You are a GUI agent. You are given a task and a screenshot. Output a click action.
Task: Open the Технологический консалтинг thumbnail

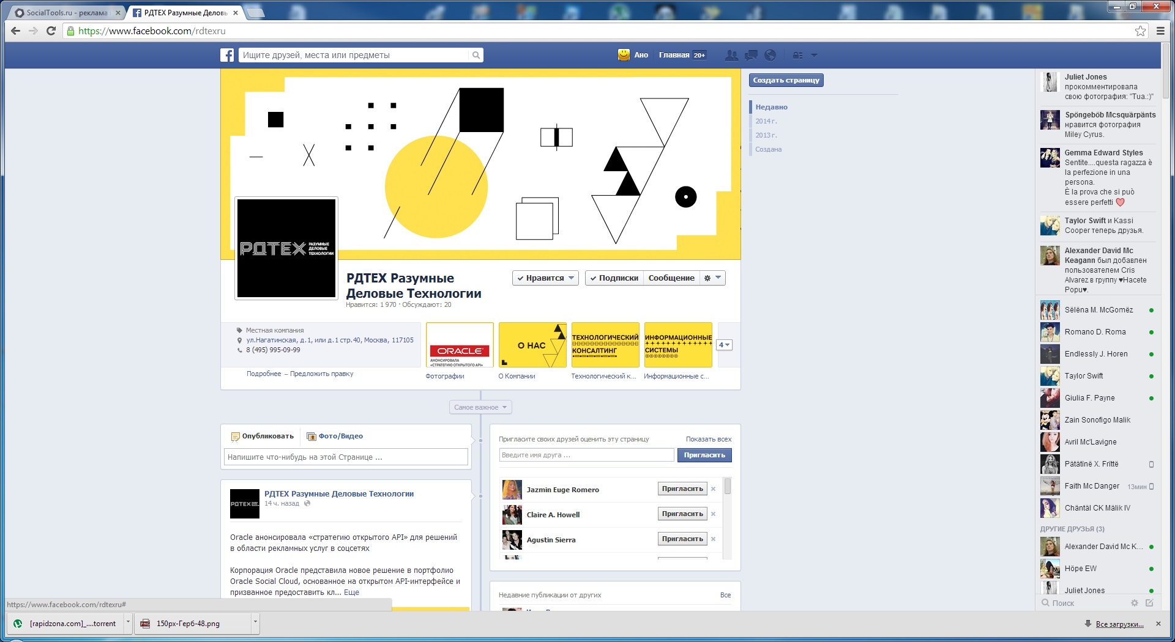pyautogui.click(x=605, y=345)
